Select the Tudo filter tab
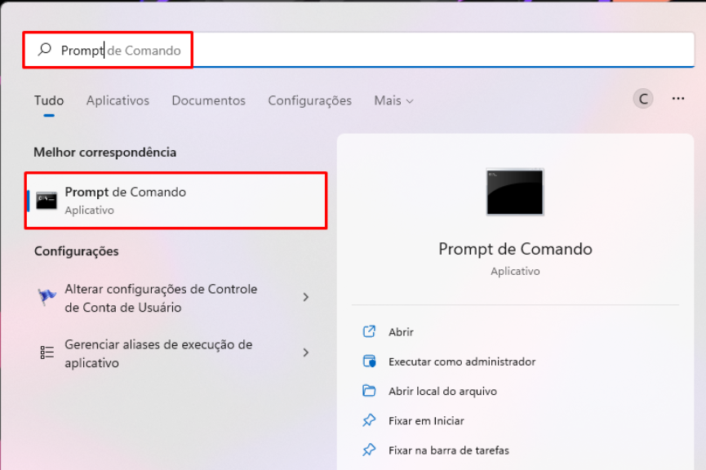 (x=49, y=100)
